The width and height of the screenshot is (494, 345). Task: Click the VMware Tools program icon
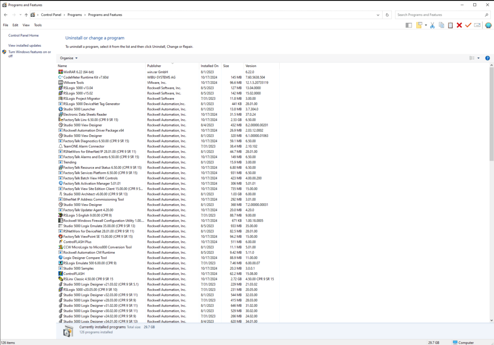60,83
